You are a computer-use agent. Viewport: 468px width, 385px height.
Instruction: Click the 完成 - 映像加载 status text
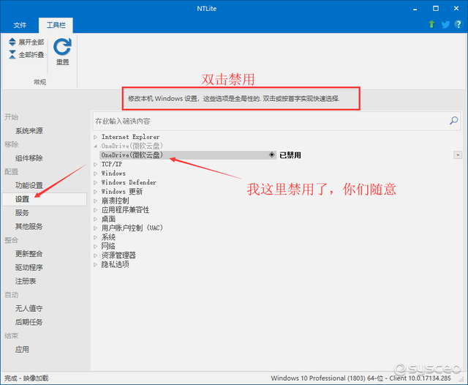click(x=26, y=378)
